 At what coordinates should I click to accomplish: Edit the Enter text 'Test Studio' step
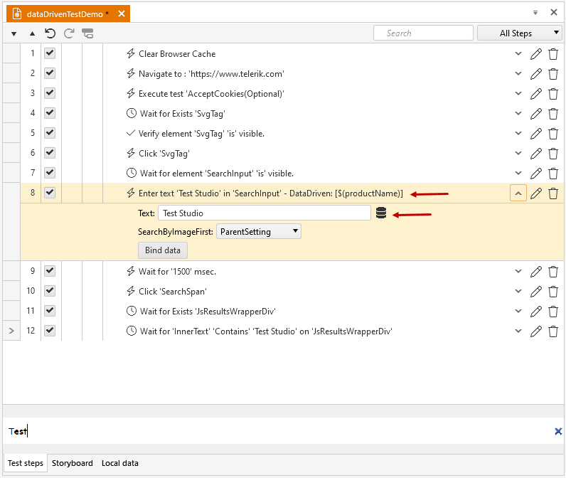536,193
